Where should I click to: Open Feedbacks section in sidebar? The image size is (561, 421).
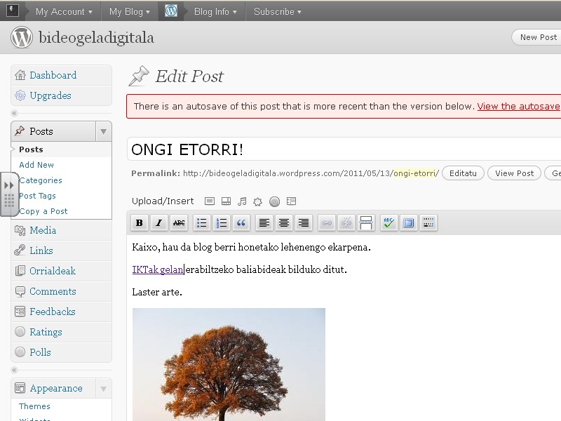click(61, 312)
